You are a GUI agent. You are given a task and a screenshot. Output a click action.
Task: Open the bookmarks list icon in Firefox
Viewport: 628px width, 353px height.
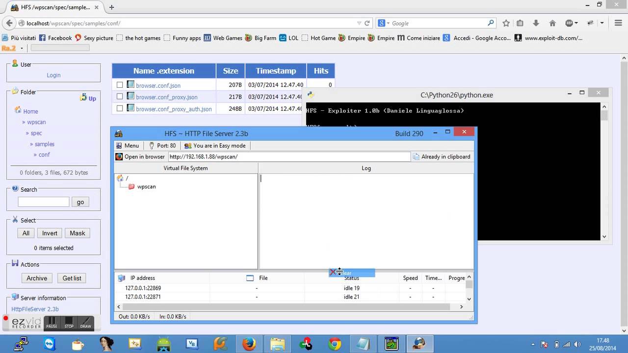click(520, 23)
